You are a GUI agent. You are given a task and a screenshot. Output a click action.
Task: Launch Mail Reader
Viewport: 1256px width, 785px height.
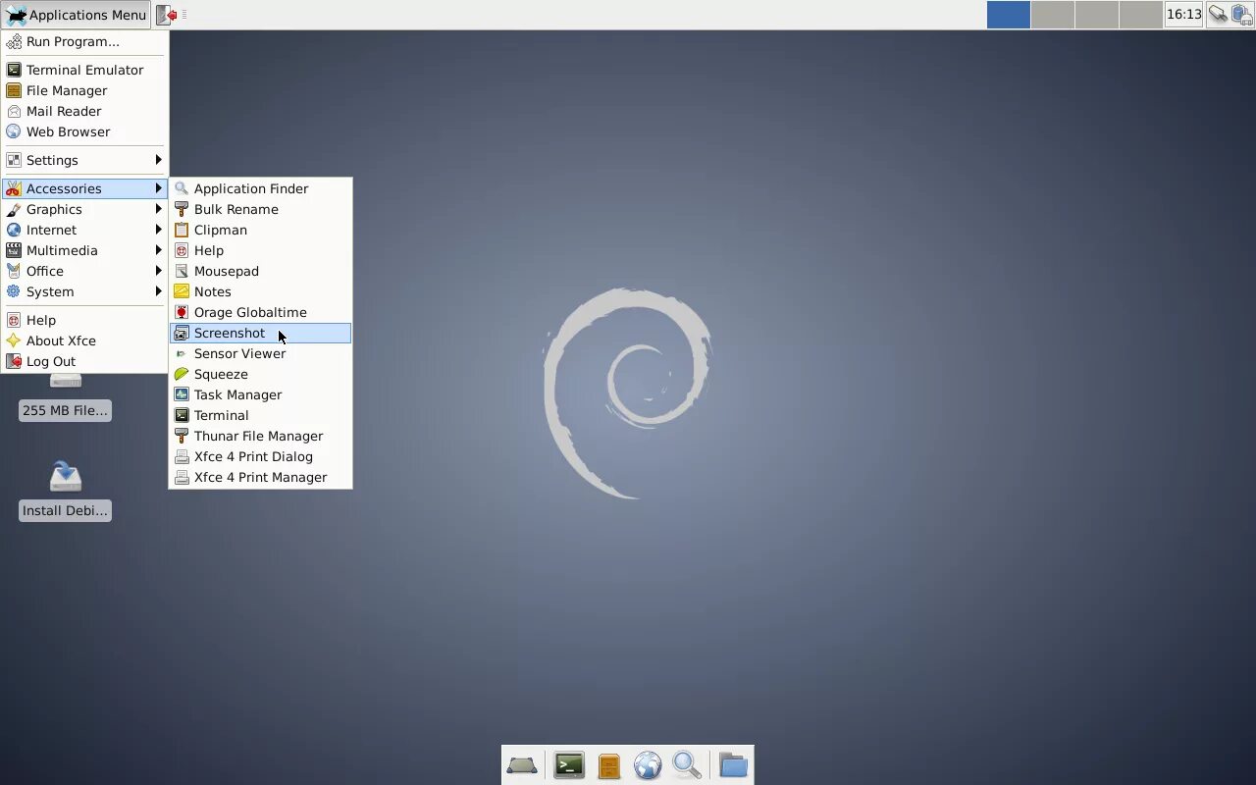[x=84, y=111]
